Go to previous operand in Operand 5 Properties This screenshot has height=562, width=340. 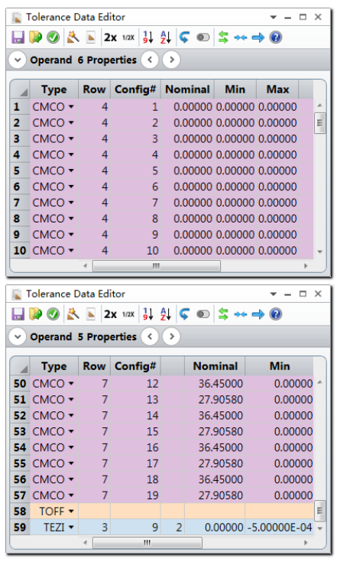pos(150,337)
